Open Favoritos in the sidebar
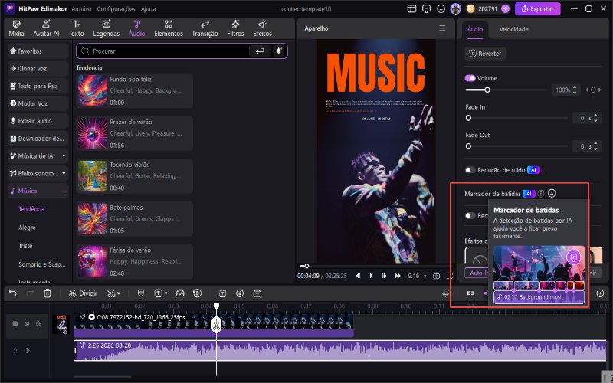Viewport: 613px width, 383px height. [x=38, y=51]
